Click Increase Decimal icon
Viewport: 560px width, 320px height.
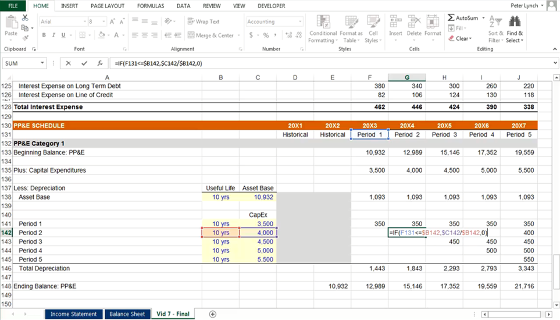[288, 35]
